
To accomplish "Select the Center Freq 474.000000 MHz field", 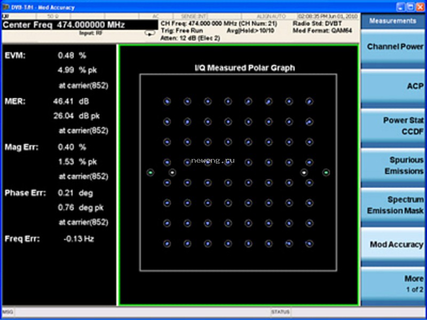I will point(80,25).
